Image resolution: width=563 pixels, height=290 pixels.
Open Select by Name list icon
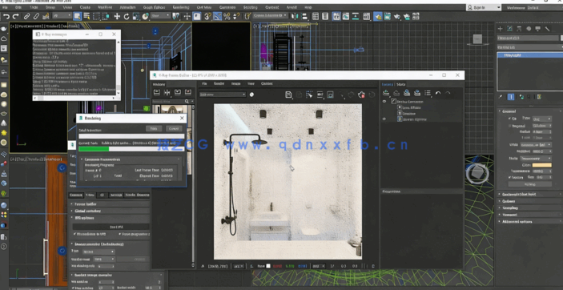coord(86,16)
